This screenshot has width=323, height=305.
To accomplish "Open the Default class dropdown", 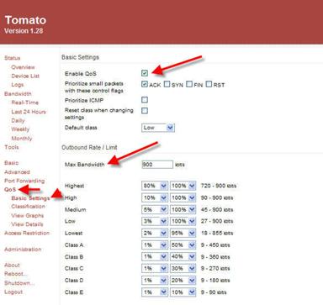I will [x=158, y=128].
